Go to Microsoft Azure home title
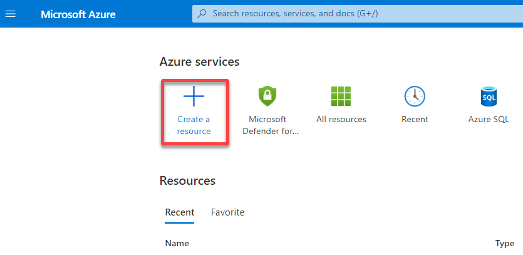Image resolution: width=523 pixels, height=255 pixels. (x=78, y=14)
